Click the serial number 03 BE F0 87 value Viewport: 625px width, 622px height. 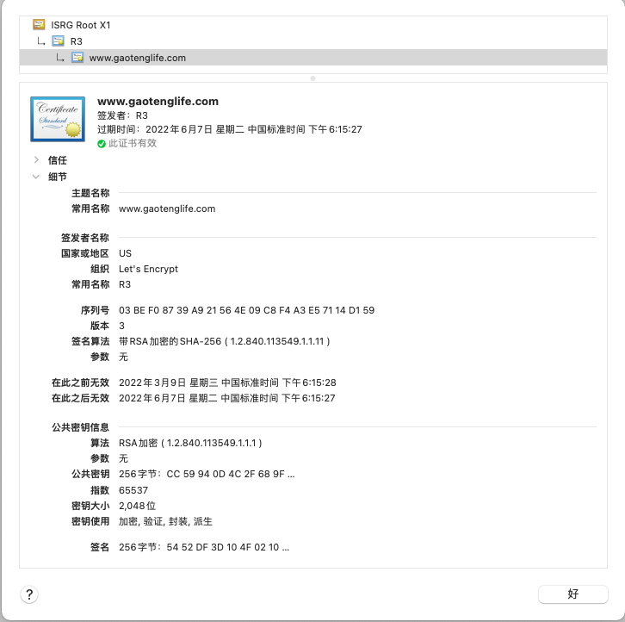pyautogui.click(x=247, y=310)
